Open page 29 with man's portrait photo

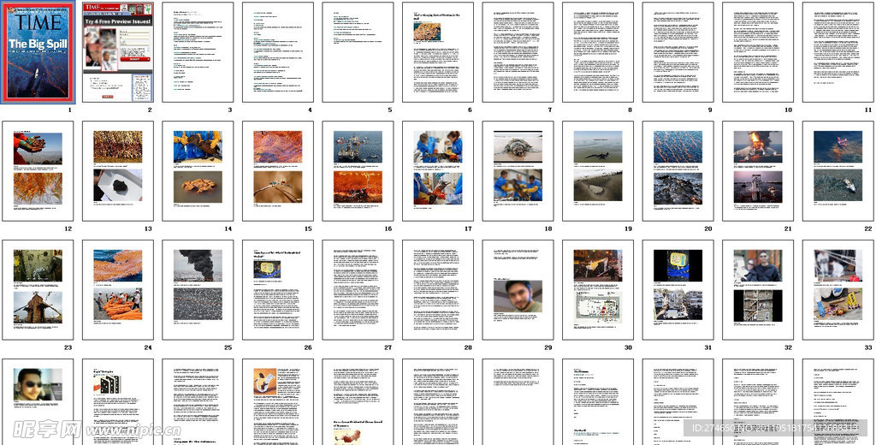point(518,290)
